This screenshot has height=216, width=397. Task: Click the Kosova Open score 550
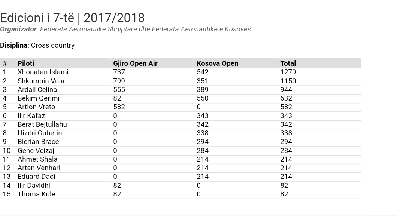203,98
